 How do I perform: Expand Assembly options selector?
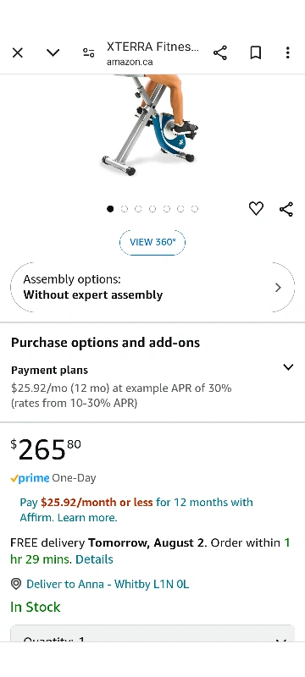[x=152, y=287]
